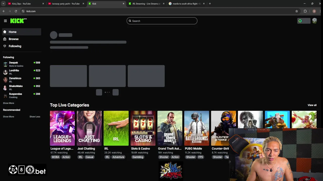The width and height of the screenshot is (323, 181).
Task: Click the Home icon in sidebar
Action: click(5, 32)
